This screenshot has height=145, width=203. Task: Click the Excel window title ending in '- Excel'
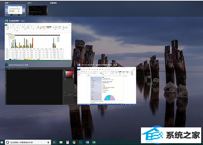coord(17,21)
